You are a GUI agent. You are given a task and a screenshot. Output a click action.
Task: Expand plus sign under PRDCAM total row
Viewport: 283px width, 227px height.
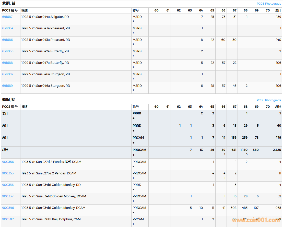click(x=133, y=155)
